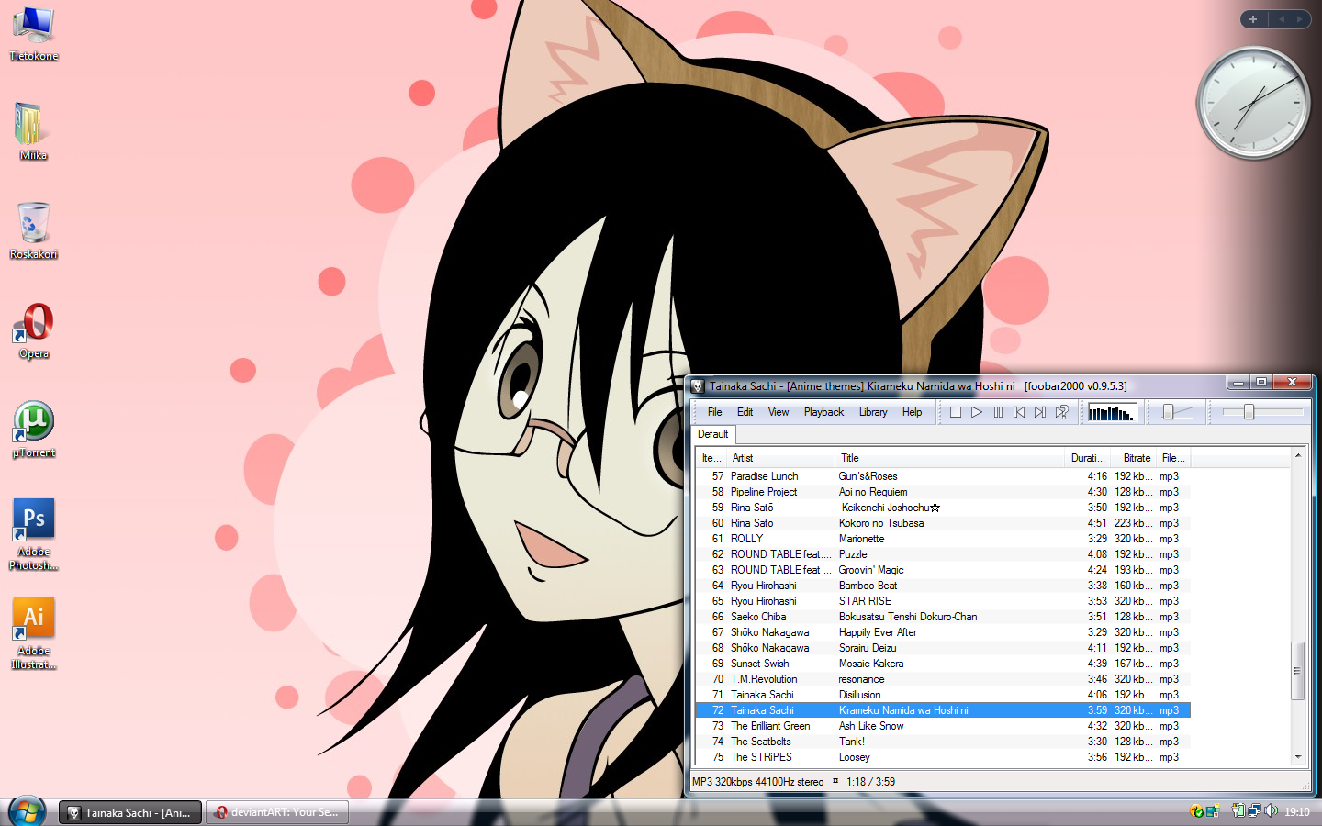Screen dimensions: 1322x826
Task: Select the Default playlist tab
Action: coord(712,434)
